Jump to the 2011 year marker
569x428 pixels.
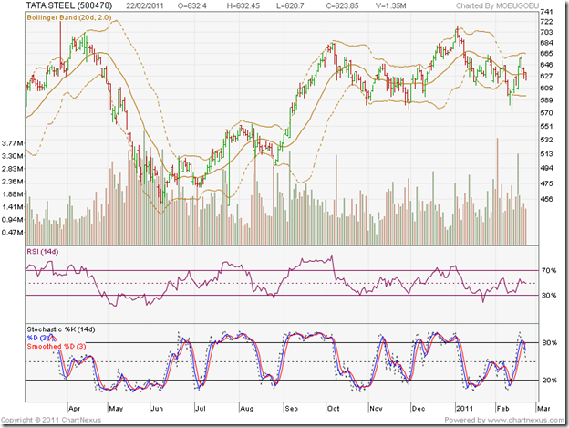point(463,411)
